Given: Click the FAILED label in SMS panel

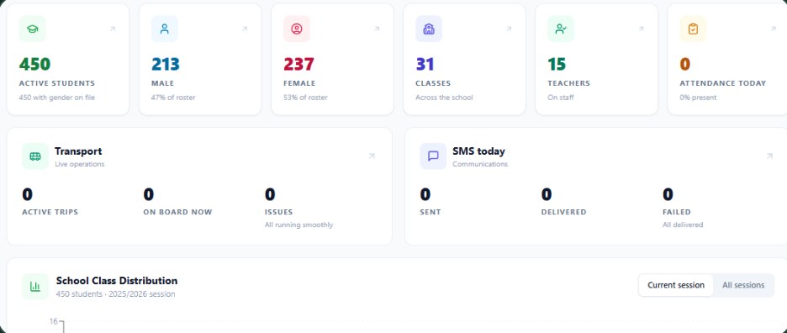Looking at the screenshot, I should pos(677,212).
